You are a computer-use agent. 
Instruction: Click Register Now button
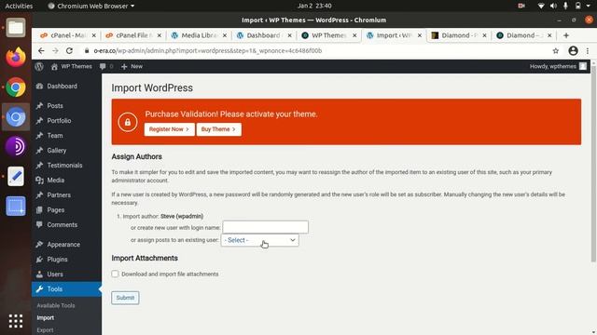pyautogui.click(x=169, y=129)
